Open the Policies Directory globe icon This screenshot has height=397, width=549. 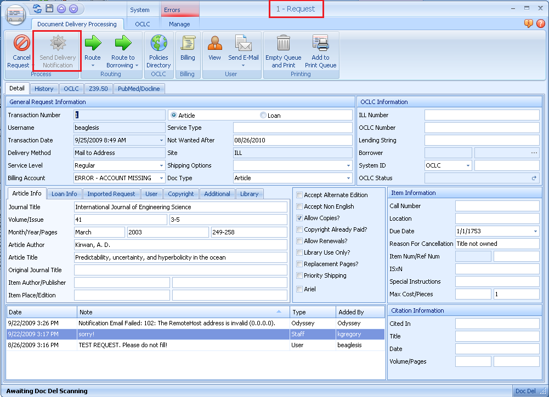[159, 44]
